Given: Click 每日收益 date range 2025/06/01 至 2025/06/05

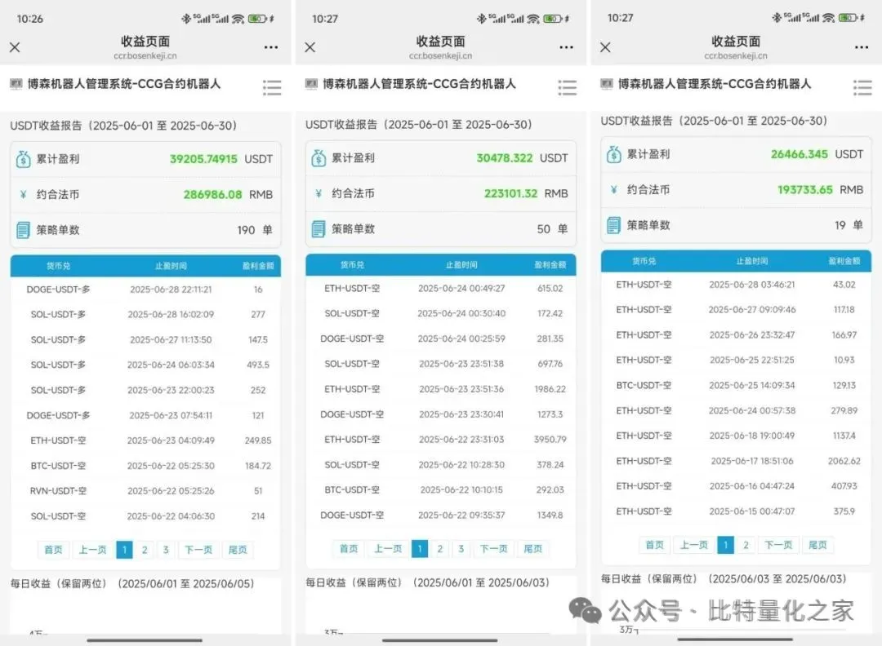Looking at the screenshot, I should click(185, 584).
